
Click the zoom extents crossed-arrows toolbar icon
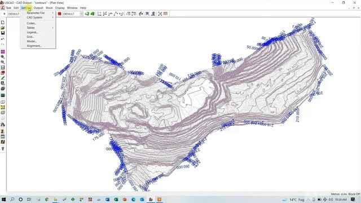[160, 14]
